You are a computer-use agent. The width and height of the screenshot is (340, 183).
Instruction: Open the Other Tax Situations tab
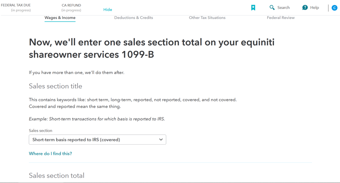[x=207, y=18]
